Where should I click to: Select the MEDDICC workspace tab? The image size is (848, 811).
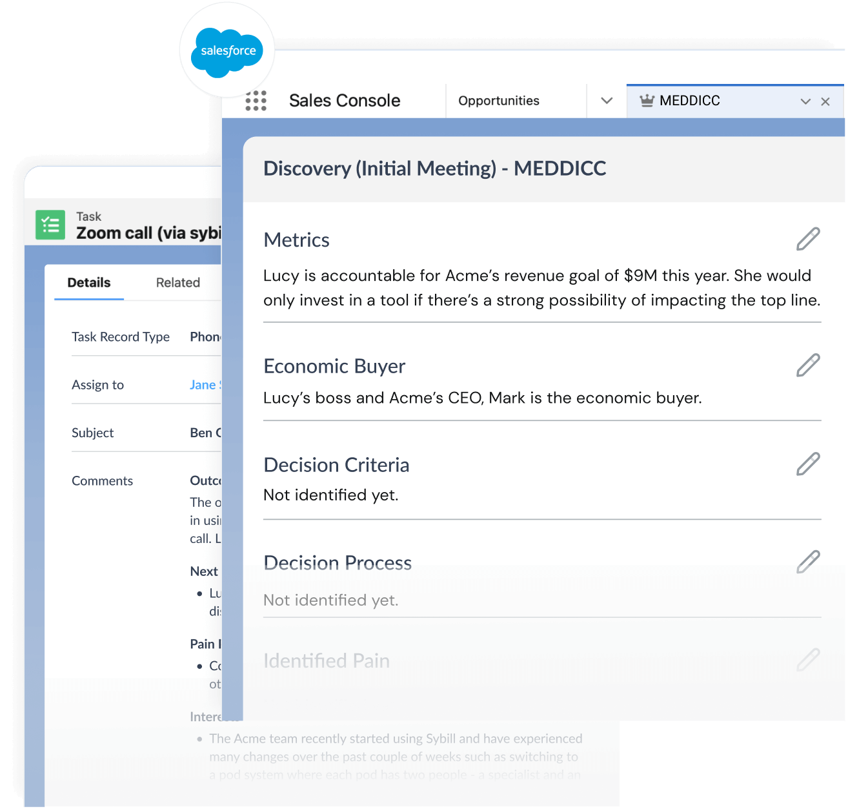(x=689, y=101)
